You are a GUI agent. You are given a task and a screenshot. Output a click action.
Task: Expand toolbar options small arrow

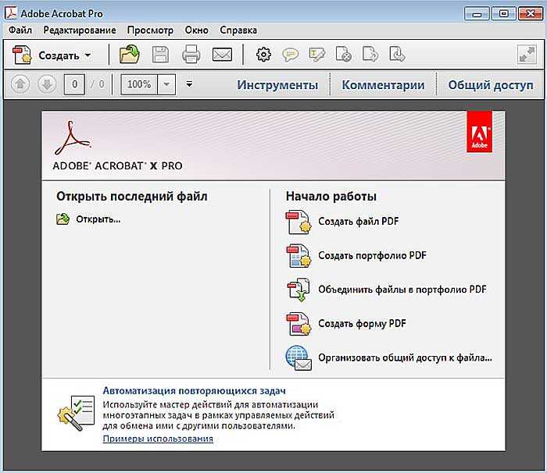coord(189,84)
